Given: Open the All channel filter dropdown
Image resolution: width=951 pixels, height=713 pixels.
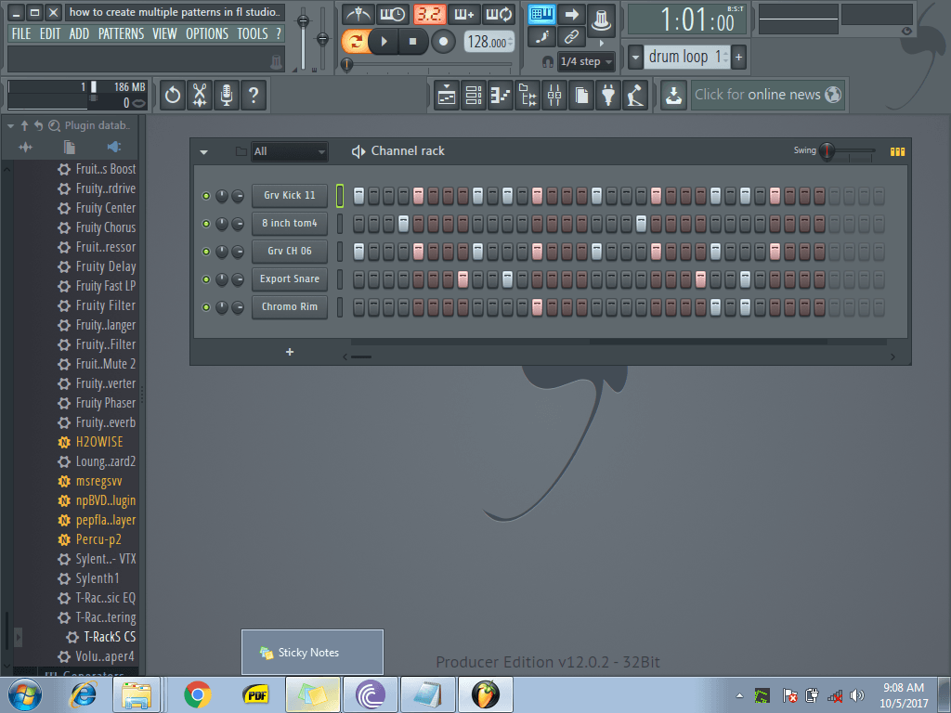Looking at the screenshot, I should (x=290, y=151).
